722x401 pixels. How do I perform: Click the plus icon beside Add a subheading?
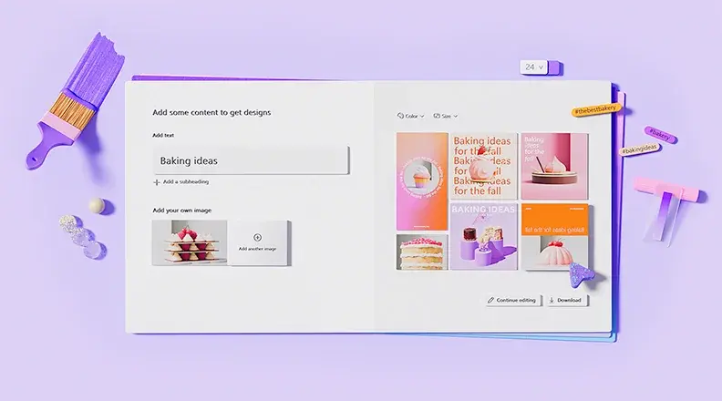coord(157,182)
